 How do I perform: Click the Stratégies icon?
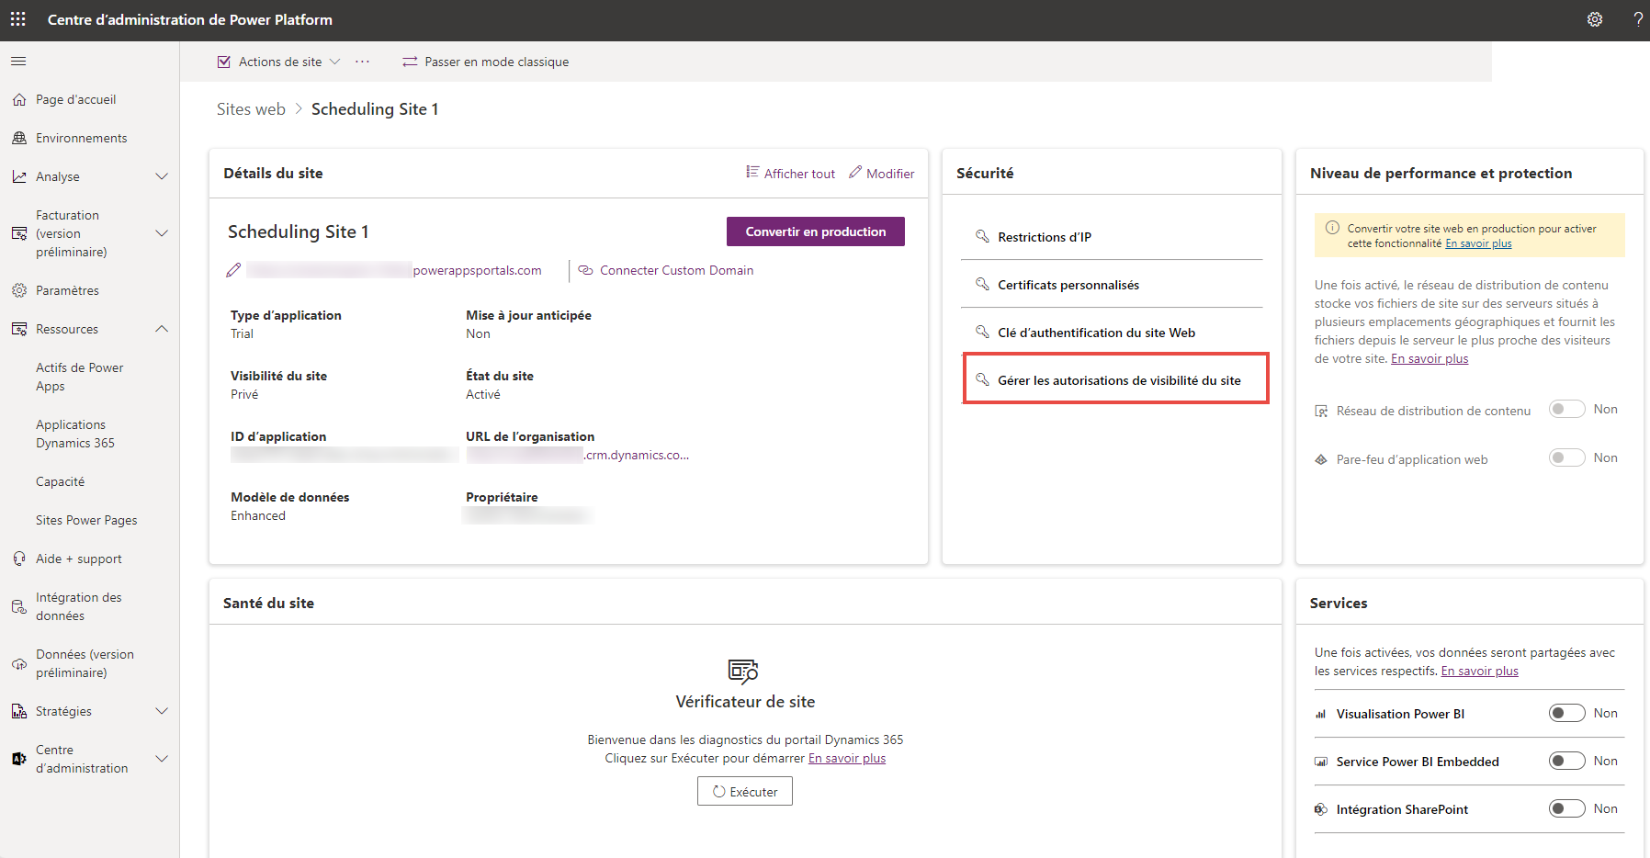[19, 711]
